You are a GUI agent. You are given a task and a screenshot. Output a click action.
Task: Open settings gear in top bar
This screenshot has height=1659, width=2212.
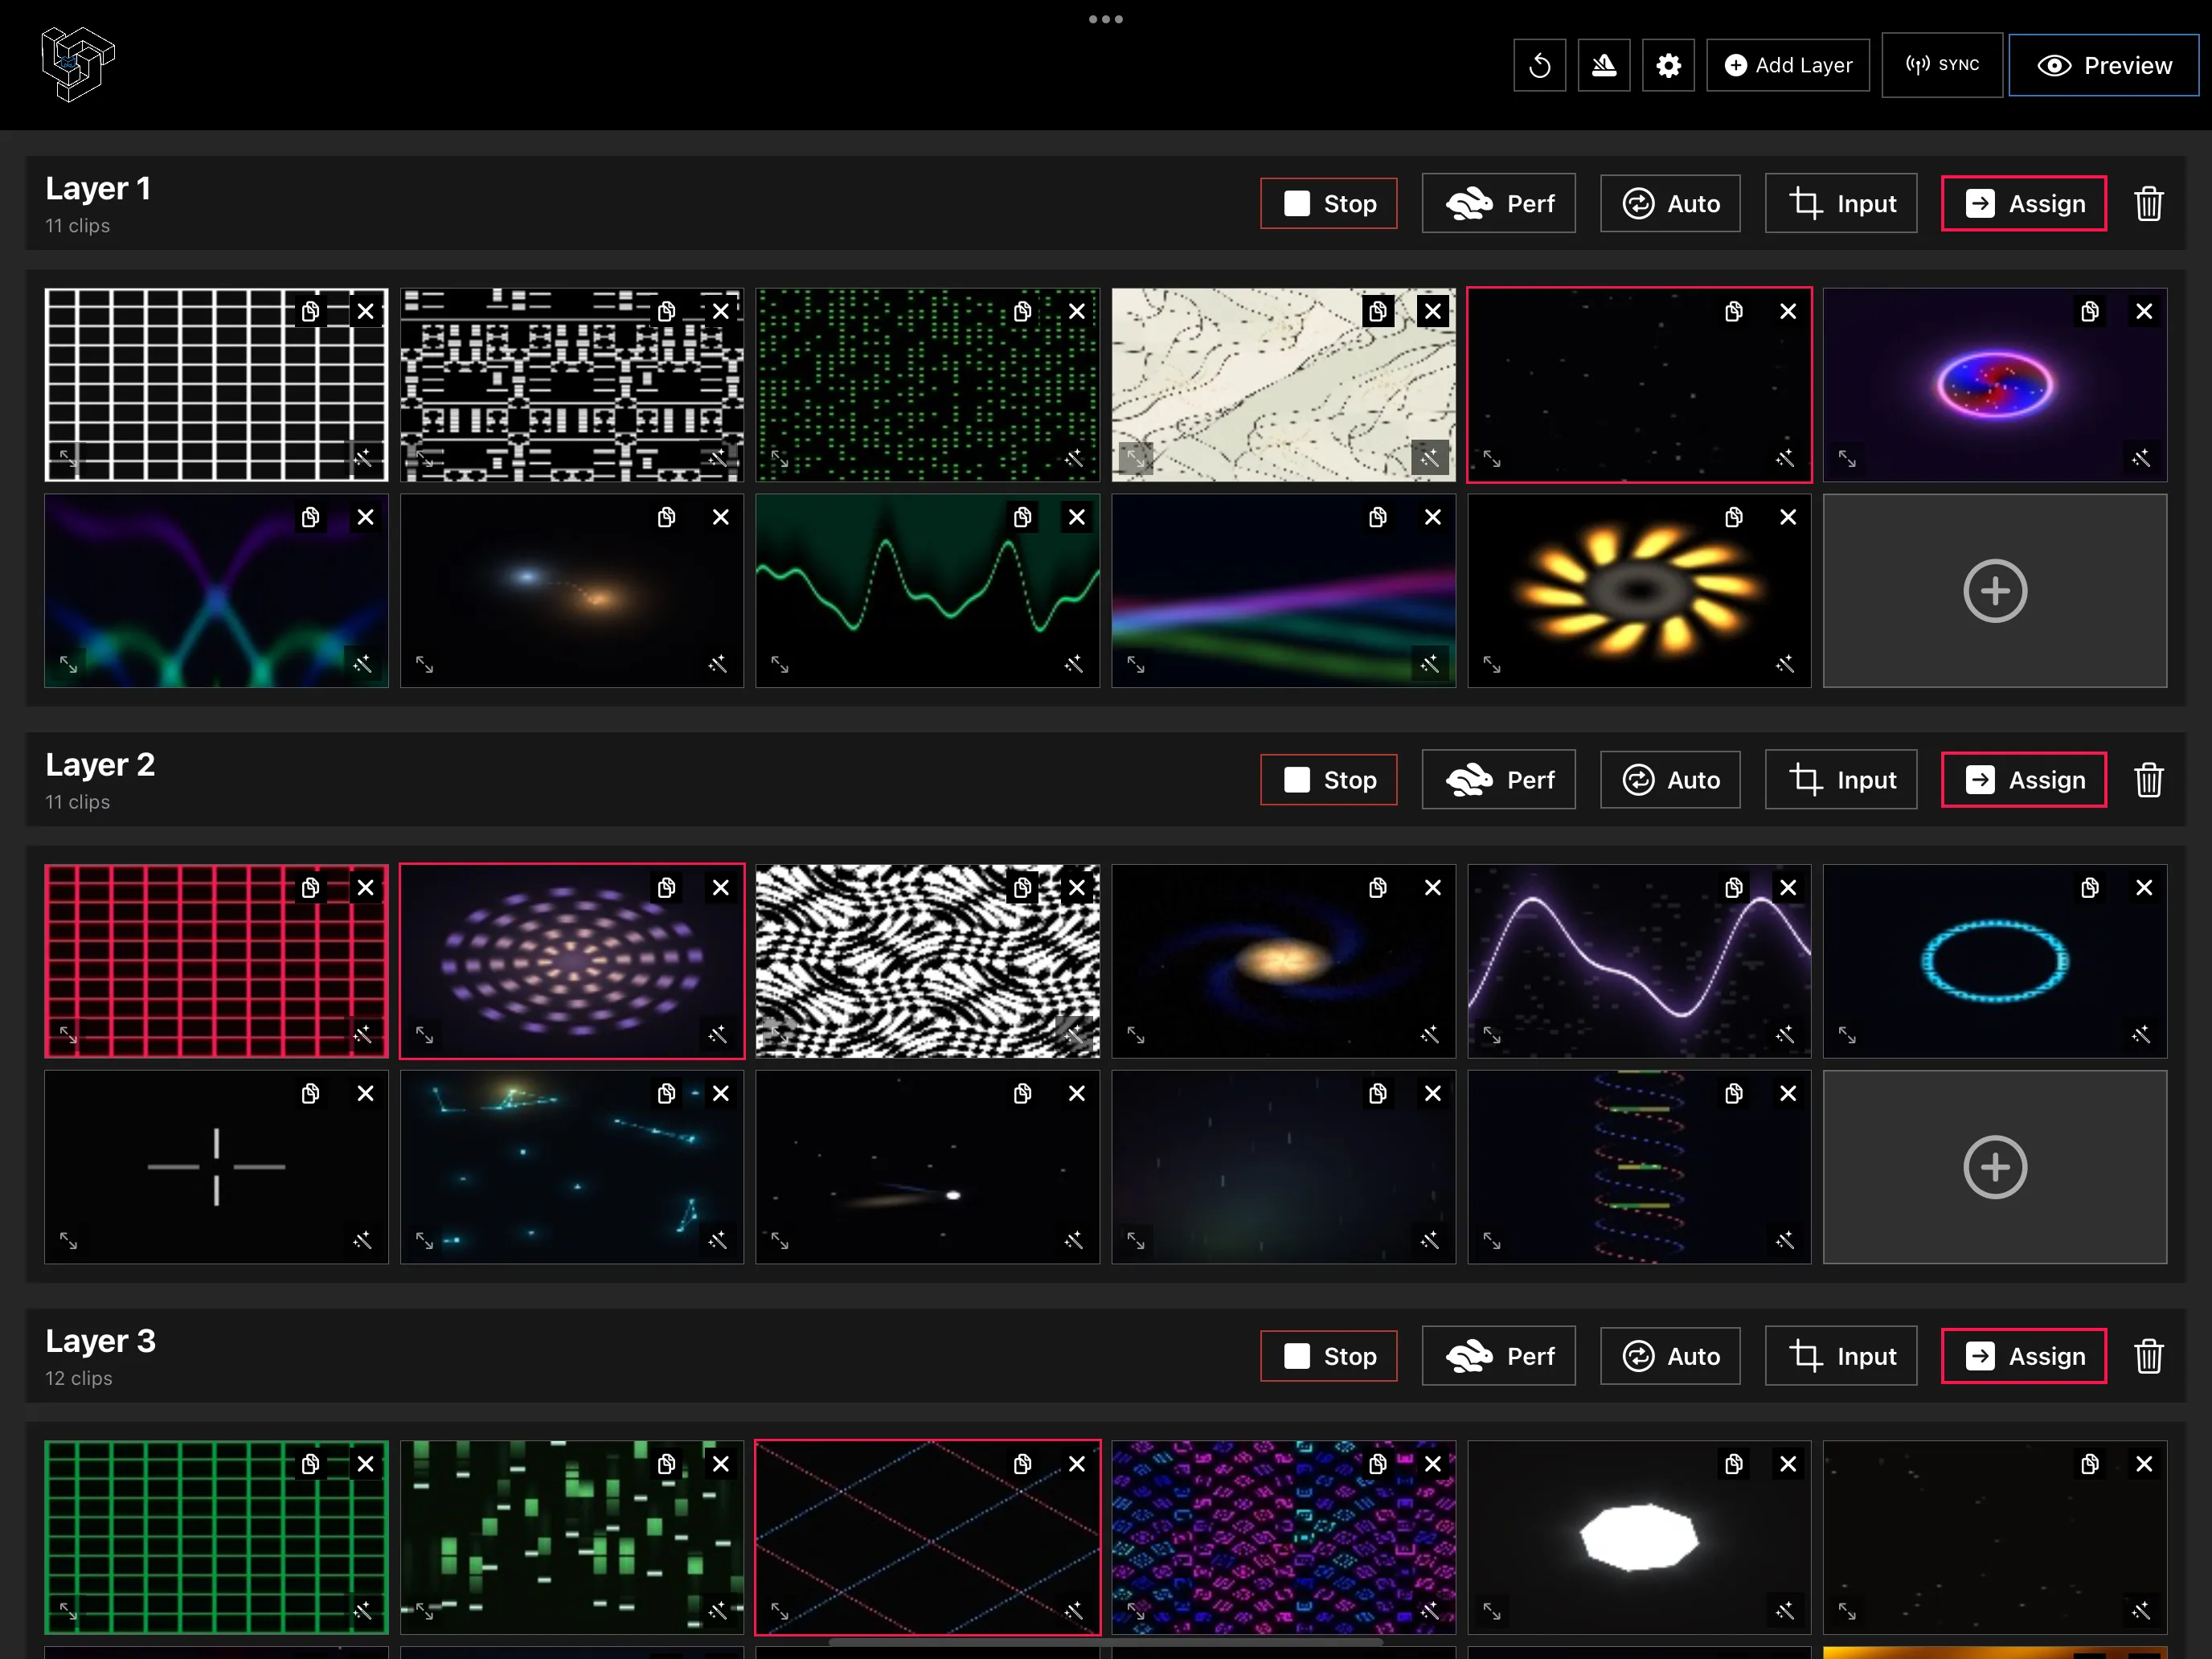click(1668, 66)
